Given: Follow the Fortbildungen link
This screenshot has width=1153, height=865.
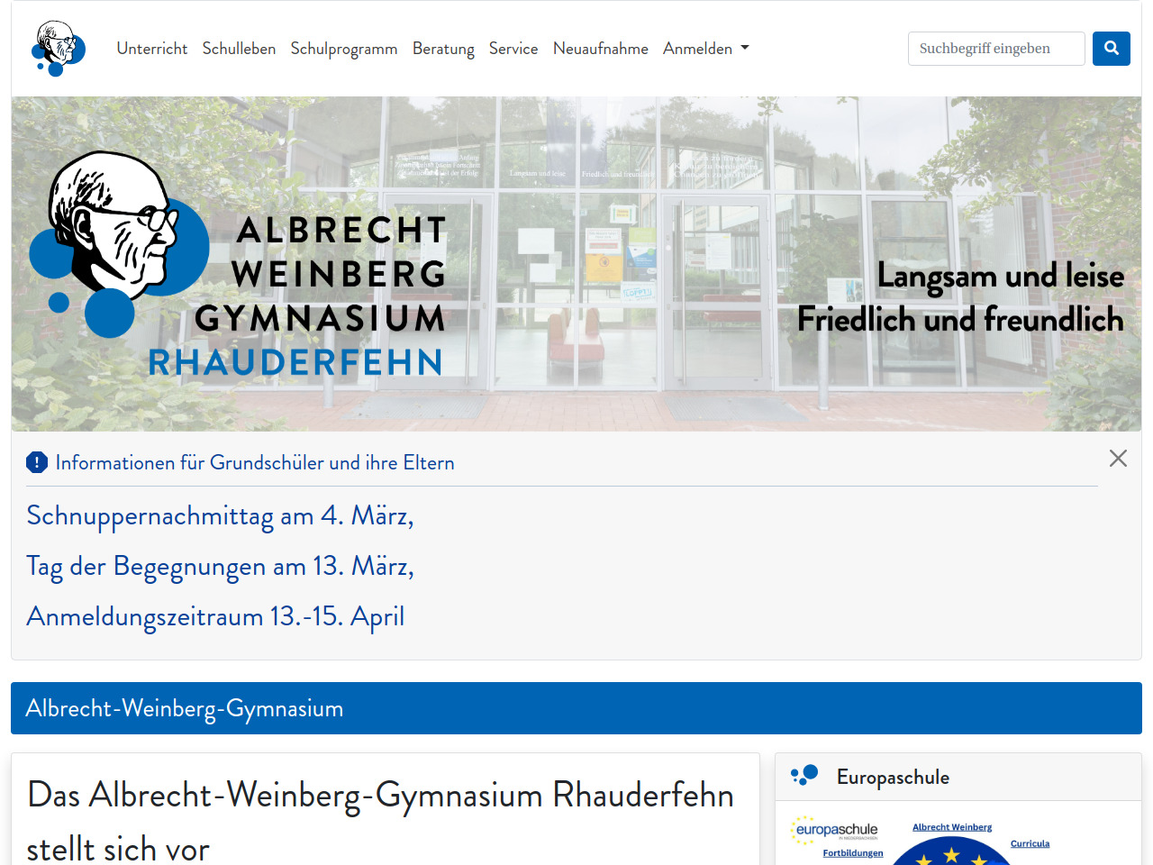Looking at the screenshot, I should (852, 853).
